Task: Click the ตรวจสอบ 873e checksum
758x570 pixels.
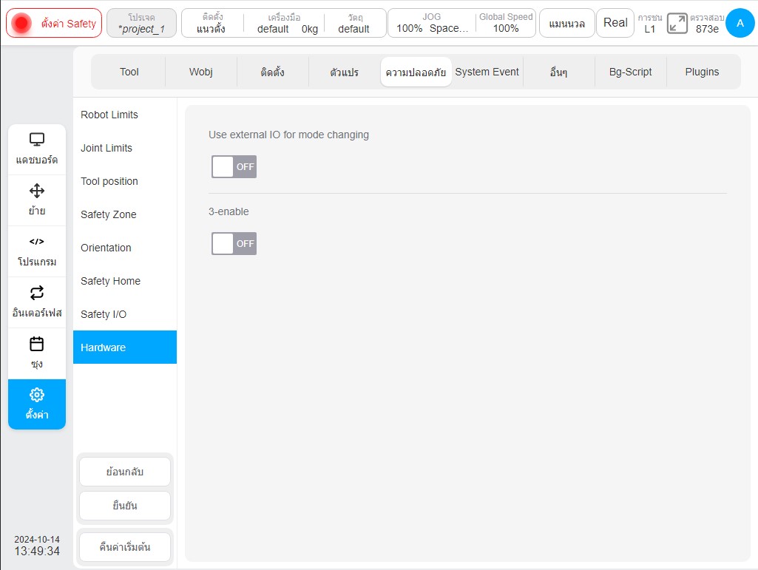Action: (707, 23)
